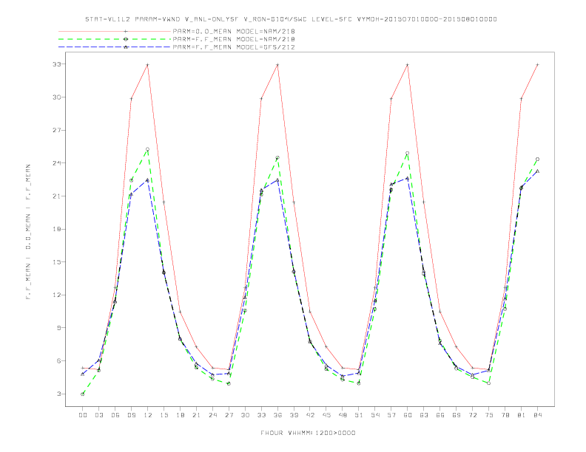Click x-axis forecast hour label 15
The image size is (586, 452).
point(164,415)
